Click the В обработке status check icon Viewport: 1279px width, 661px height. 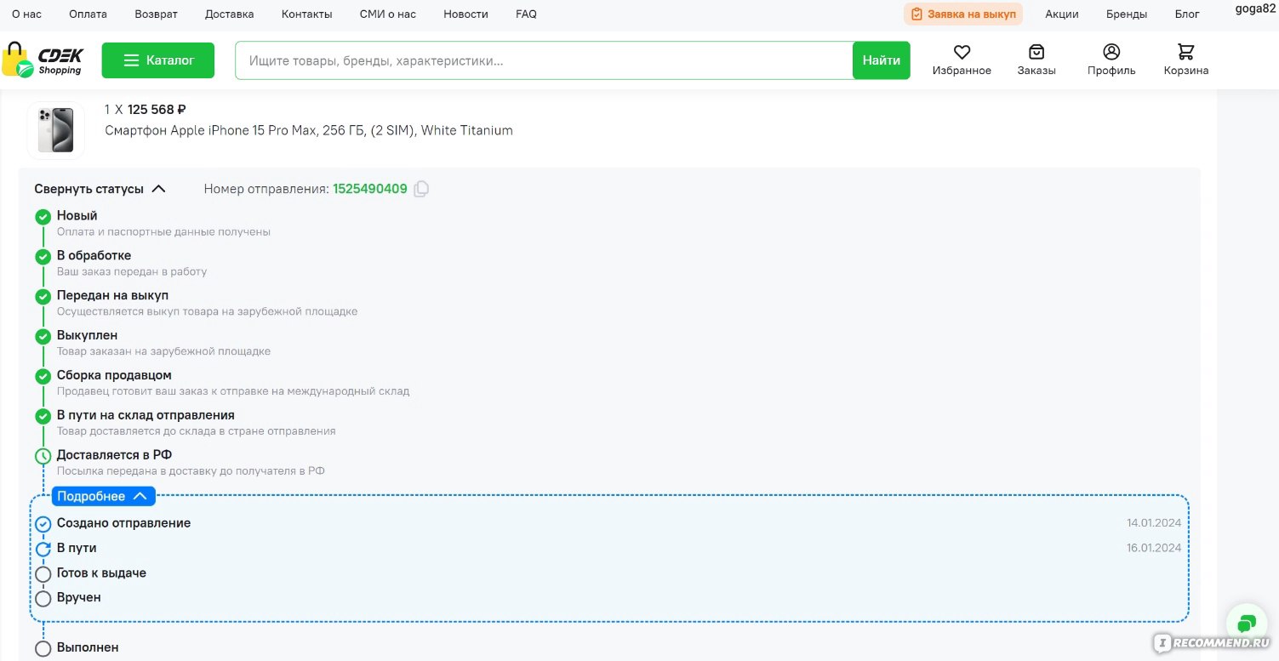pyautogui.click(x=43, y=257)
